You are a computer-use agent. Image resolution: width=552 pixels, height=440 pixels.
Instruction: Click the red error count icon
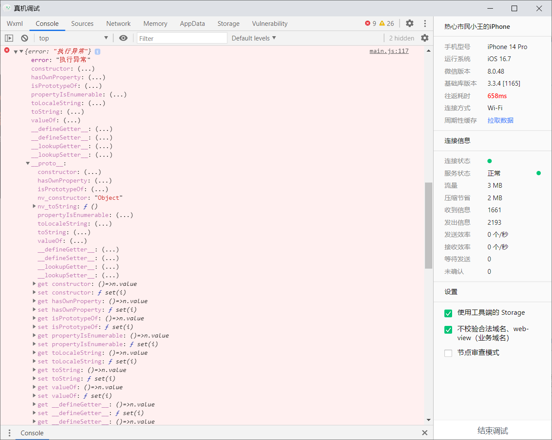368,23
